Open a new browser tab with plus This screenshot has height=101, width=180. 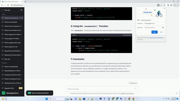tap(25, 2)
